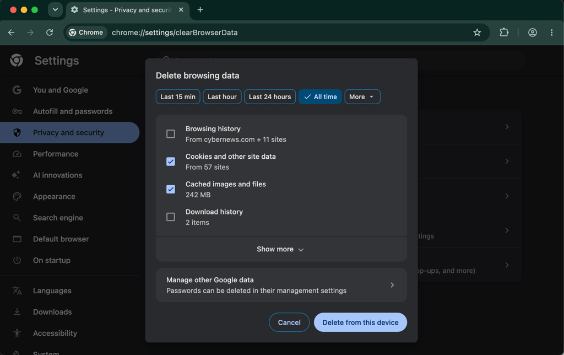Click the 'From 57 sites' text
Viewport: 564px width, 355px height.
[207, 167]
